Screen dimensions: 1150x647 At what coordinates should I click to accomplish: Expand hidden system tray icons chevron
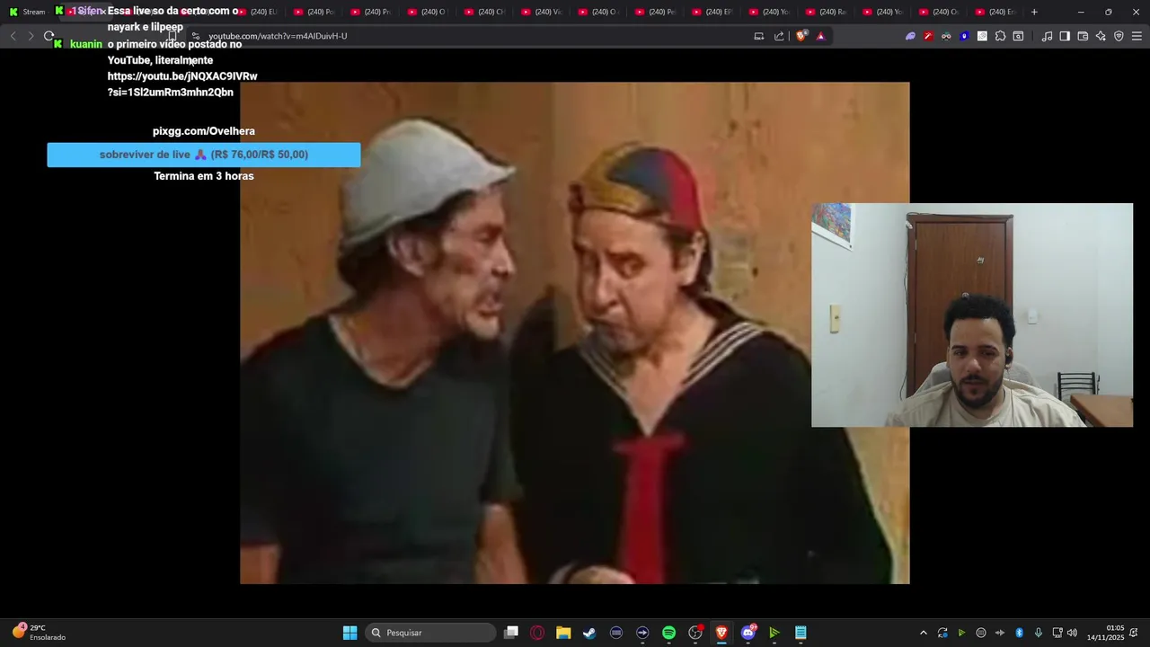pos(923,633)
